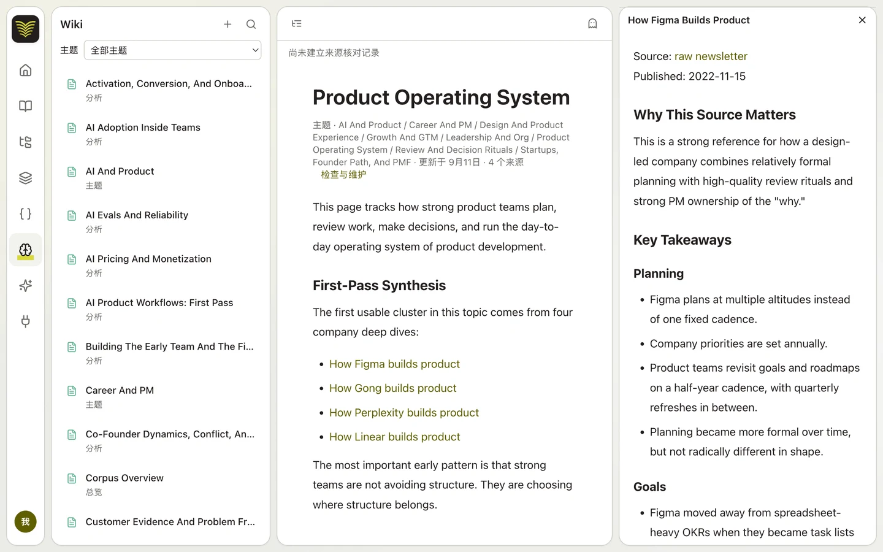This screenshot has width=883, height=552.
Task: Click the Key Takeaways heading
Action: [x=682, y=240]
